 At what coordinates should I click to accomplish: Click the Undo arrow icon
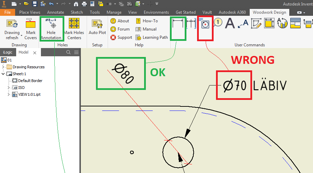[51, 4]
